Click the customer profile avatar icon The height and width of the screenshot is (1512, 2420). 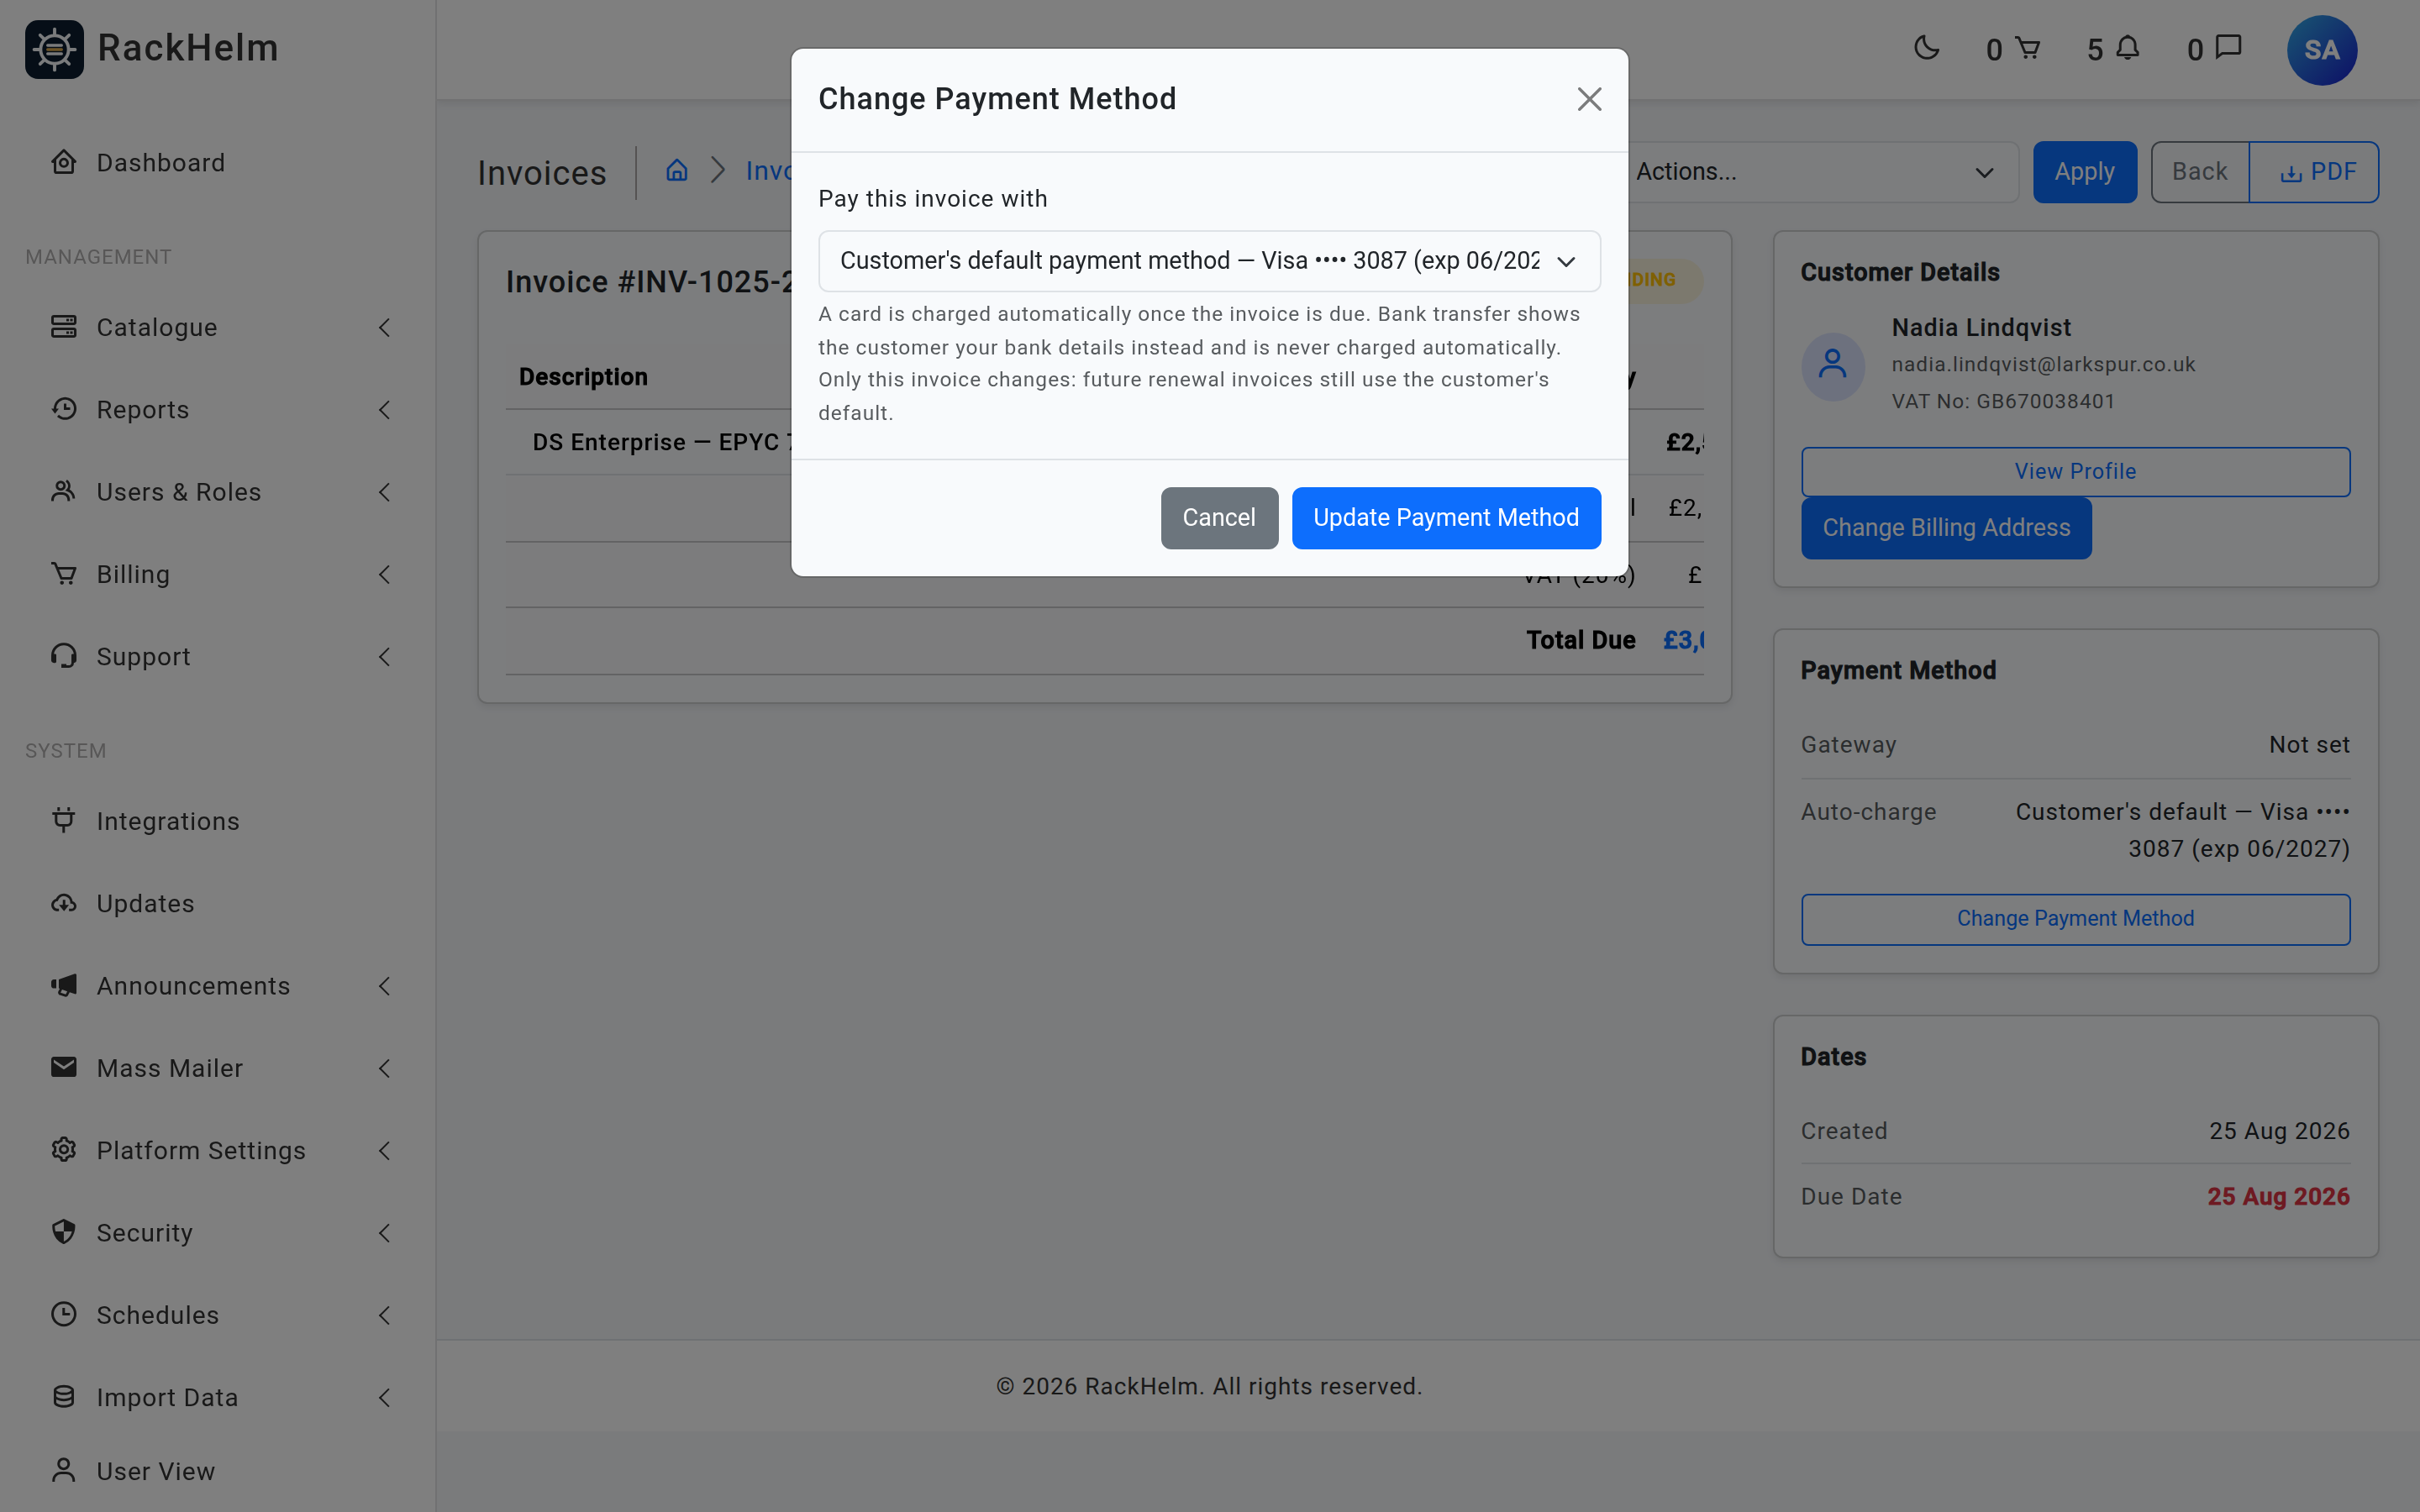pos(1832,365)
